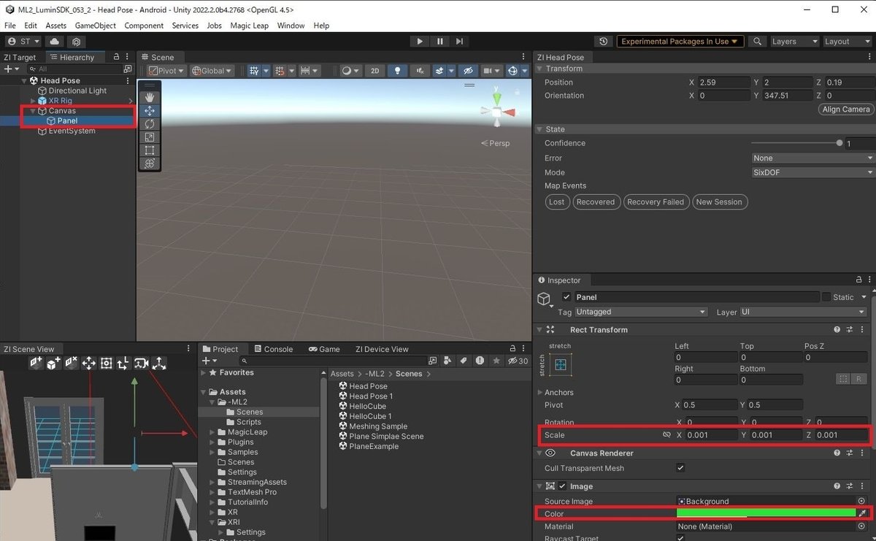Image resolution: width=876 pixels, height=541 pixels.
Task: Click the Recovery Failed button
Action: click(x=656, y=202)
